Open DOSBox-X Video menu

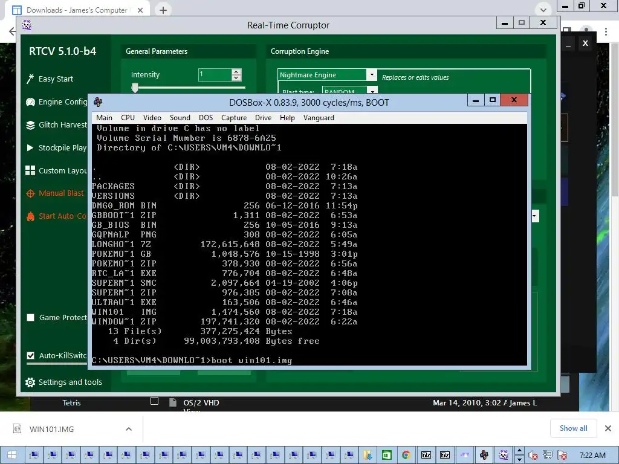152,118
